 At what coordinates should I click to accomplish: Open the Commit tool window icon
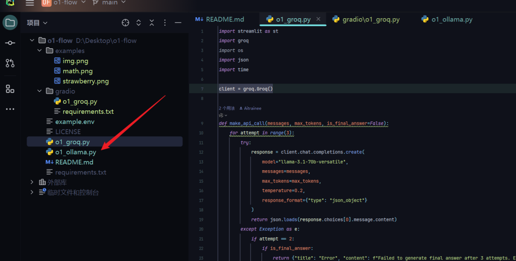point(10,43)
